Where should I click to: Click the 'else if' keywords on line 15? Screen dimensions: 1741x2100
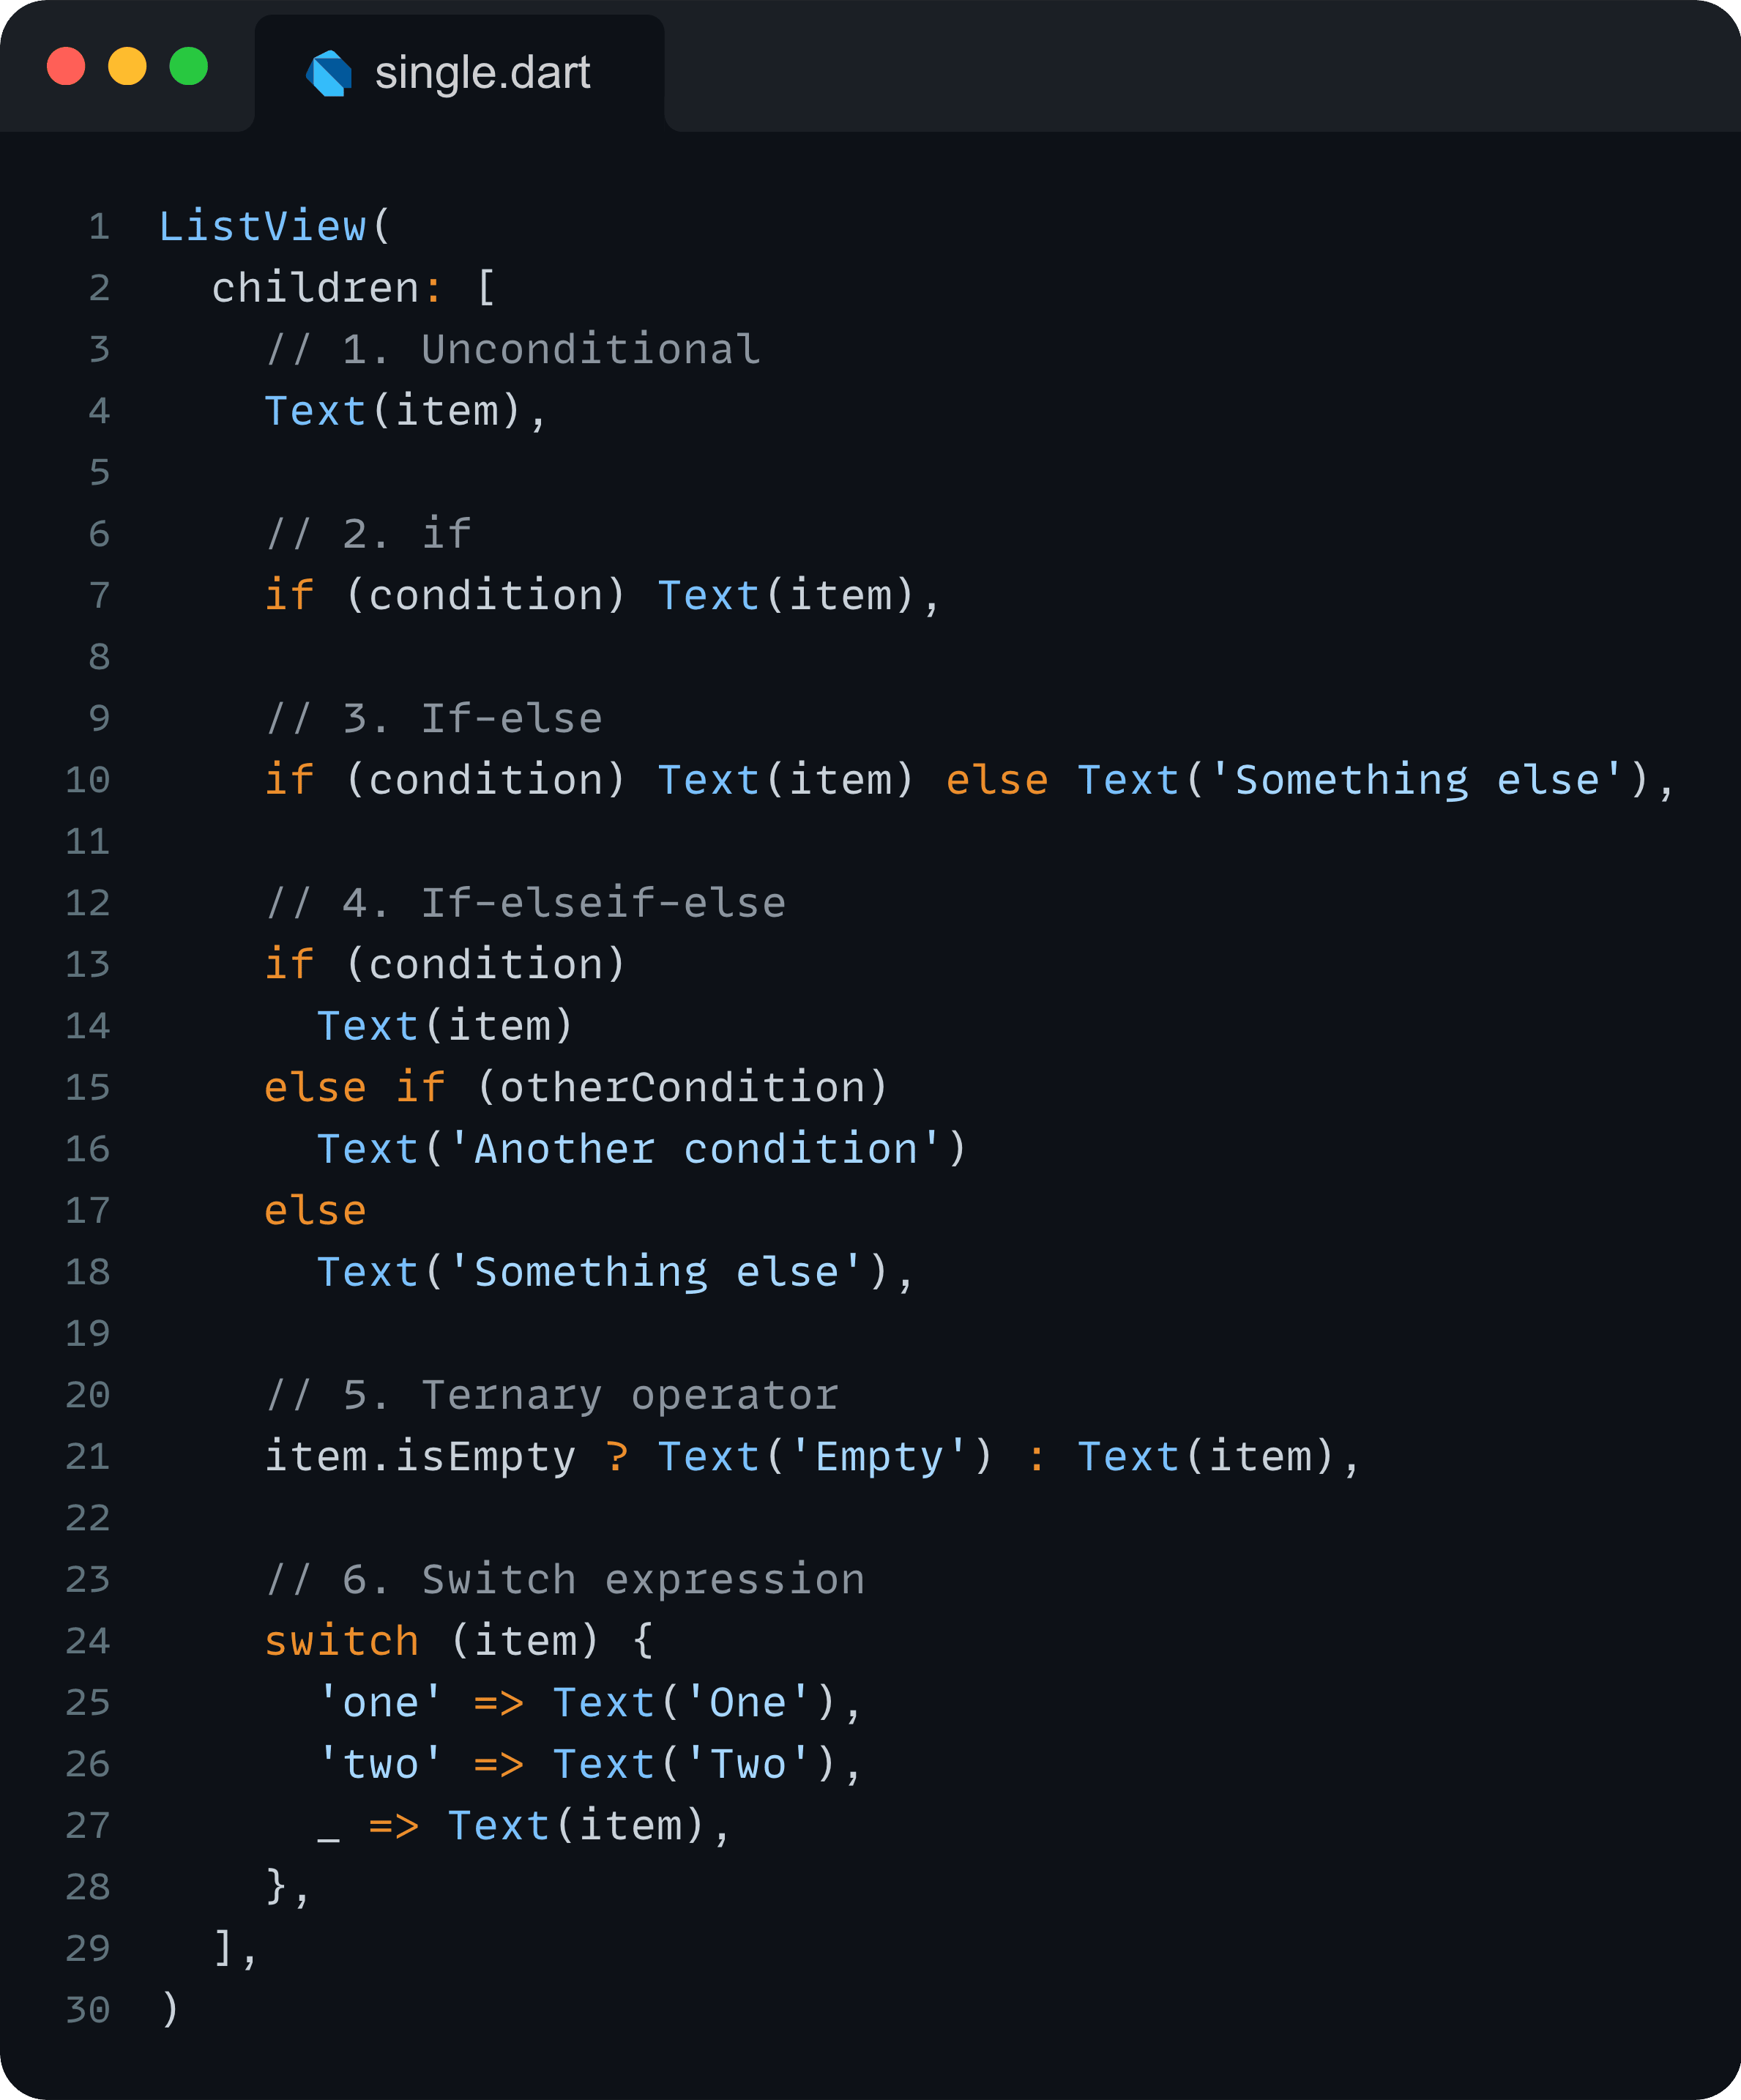pos(355,1087)
